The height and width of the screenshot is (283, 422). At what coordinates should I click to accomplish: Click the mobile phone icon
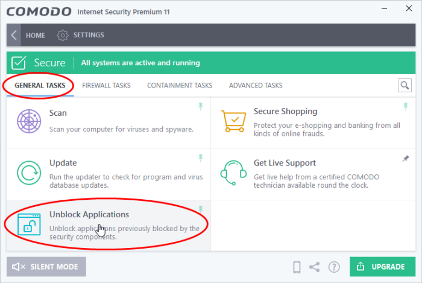[297, 267]
